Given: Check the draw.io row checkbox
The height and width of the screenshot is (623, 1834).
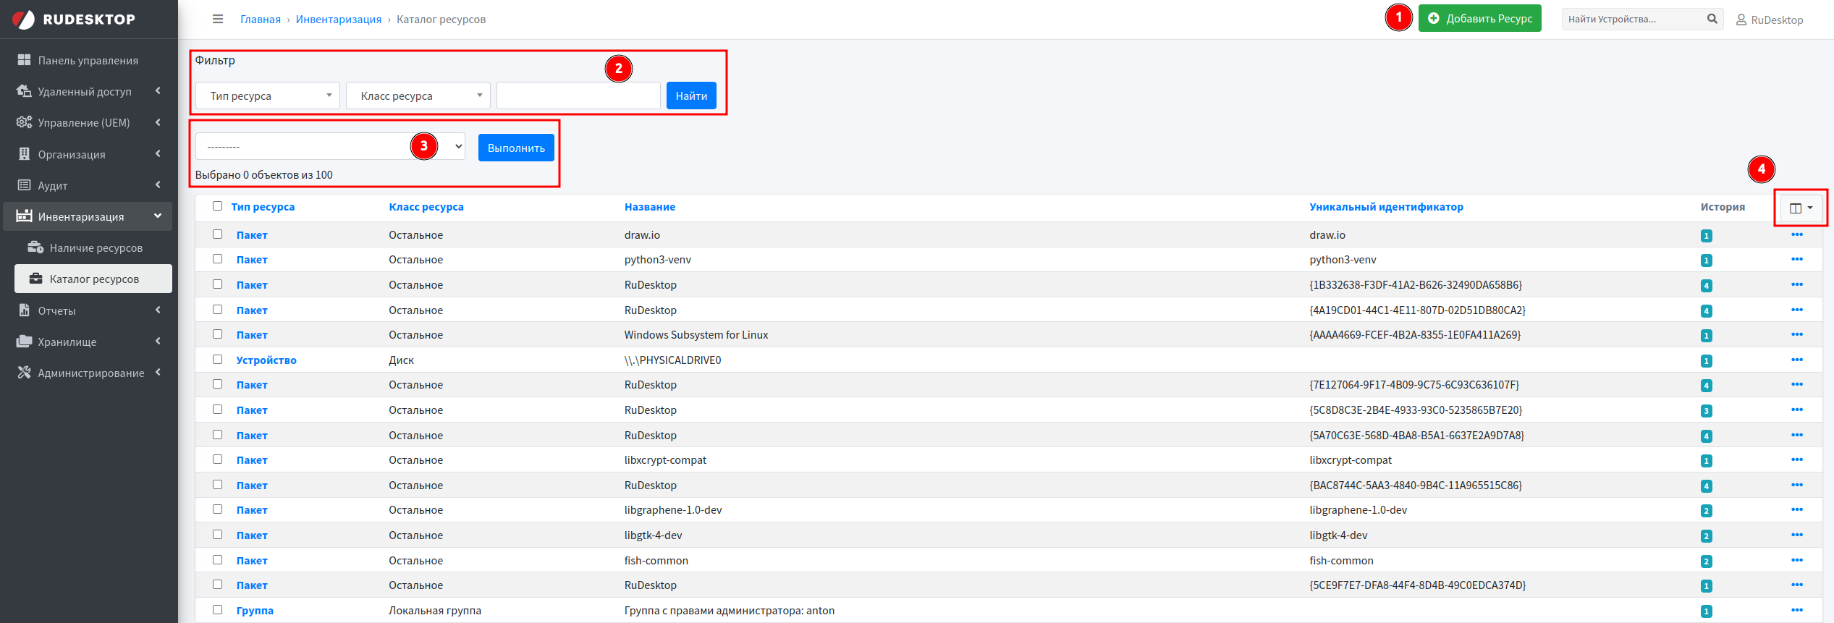Looking at the screenshot, I should [217, 234].
